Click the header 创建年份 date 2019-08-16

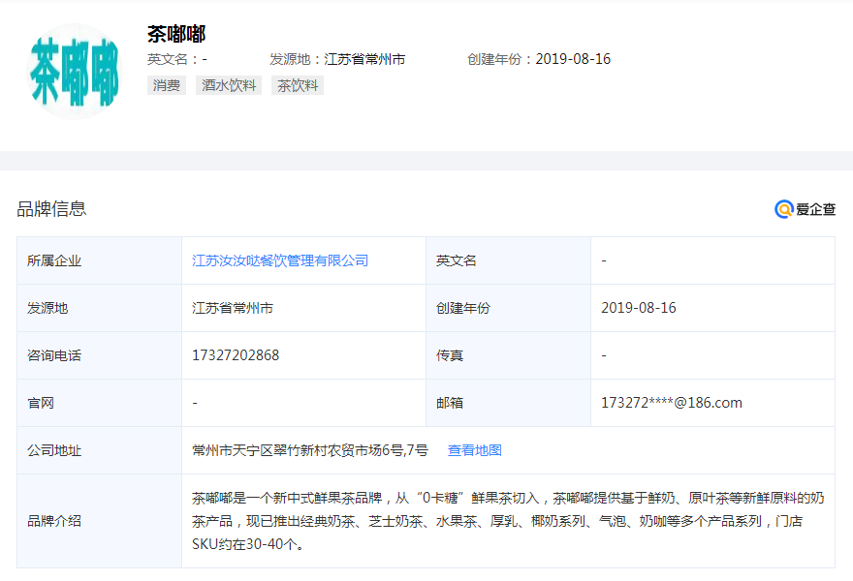[x=573, y=59]
